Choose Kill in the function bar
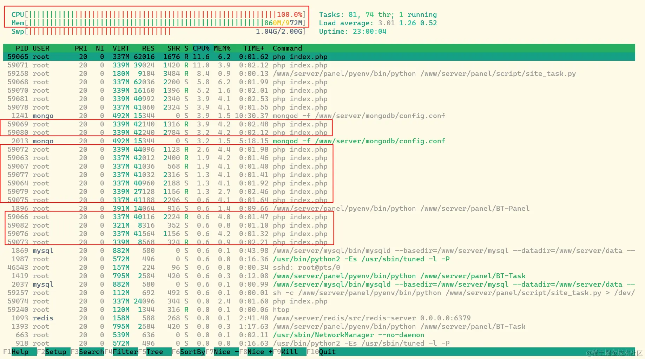The width and height of the screenshot is (645, 359). (x=290, y=352)
